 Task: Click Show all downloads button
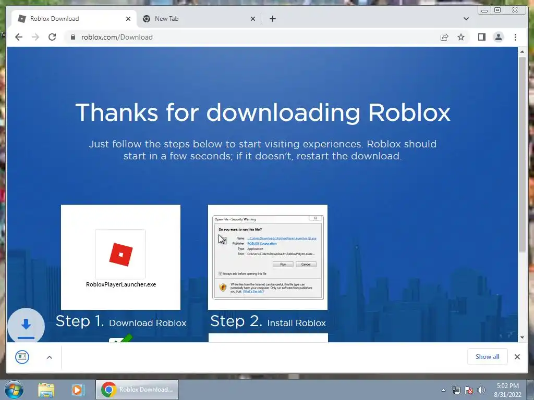(488, 356)
